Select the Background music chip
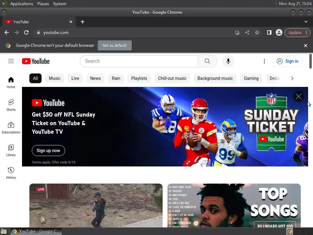The image size is (313, 235). pyautogui.click(x=215, y=78)
